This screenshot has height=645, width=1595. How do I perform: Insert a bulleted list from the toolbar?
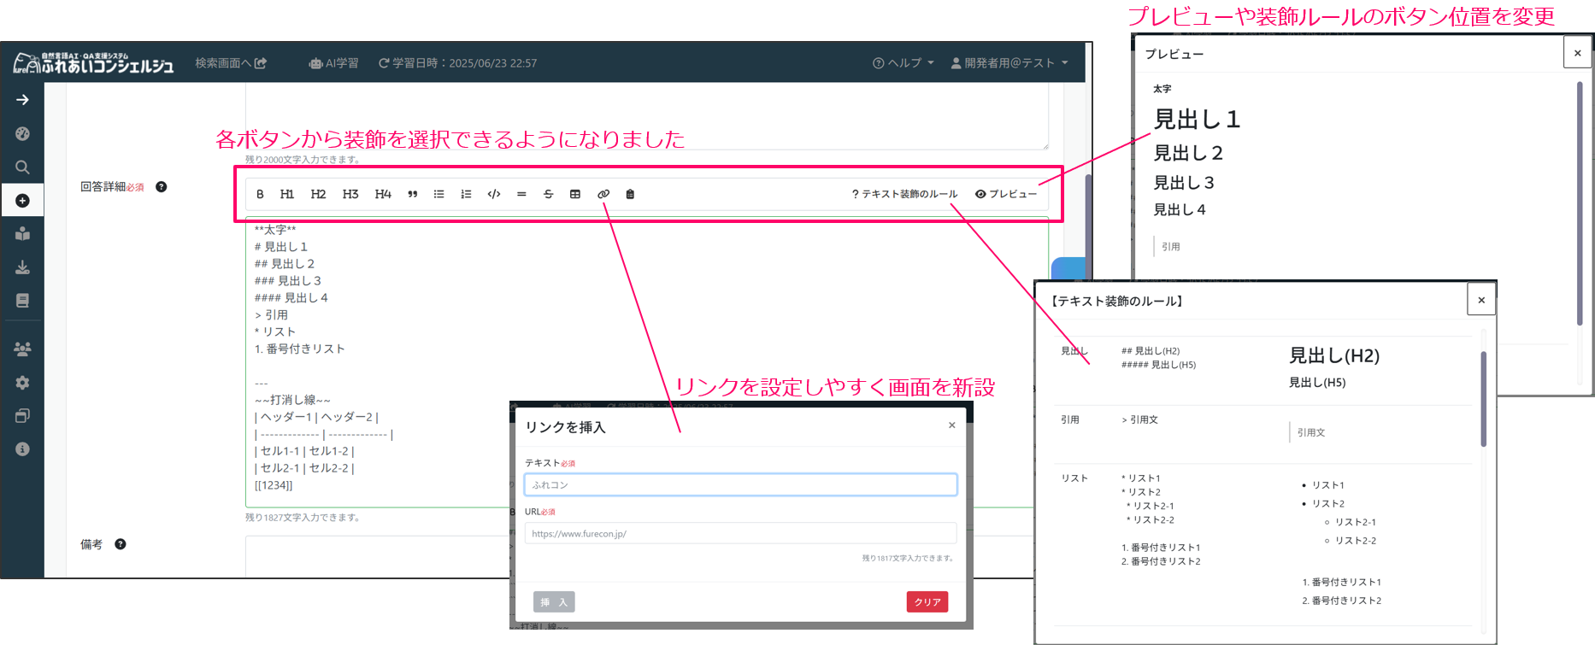click(x=438, y=195)
